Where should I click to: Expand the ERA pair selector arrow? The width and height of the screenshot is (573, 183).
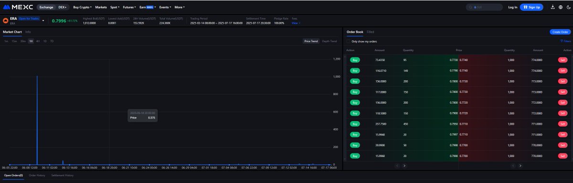(x=43, y=21)
